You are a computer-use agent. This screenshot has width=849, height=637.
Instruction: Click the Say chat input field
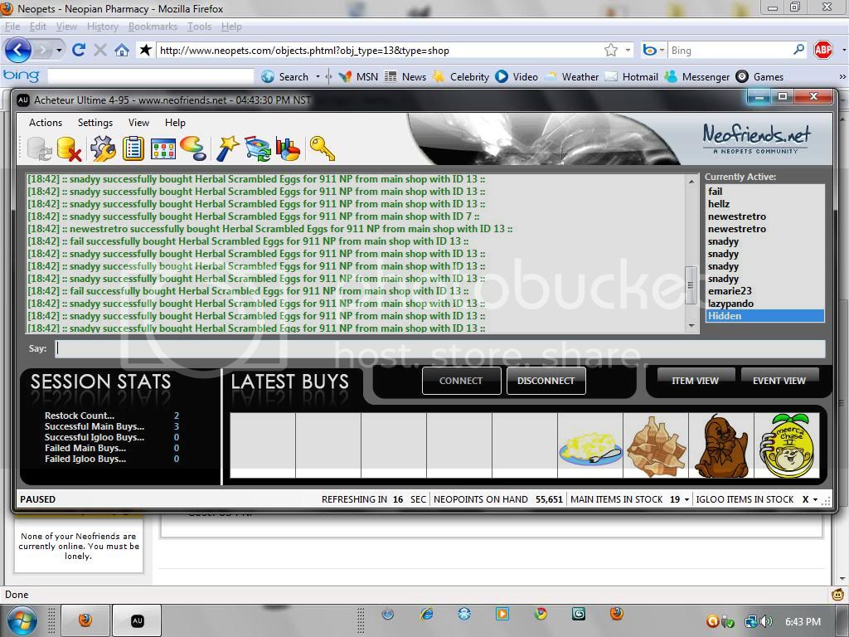pyautogui.click(x=439, y=349)
